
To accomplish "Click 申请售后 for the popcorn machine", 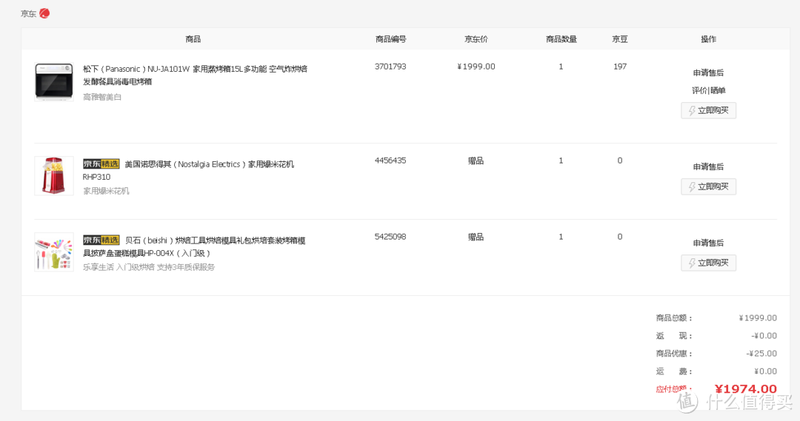I will [708, 166].
